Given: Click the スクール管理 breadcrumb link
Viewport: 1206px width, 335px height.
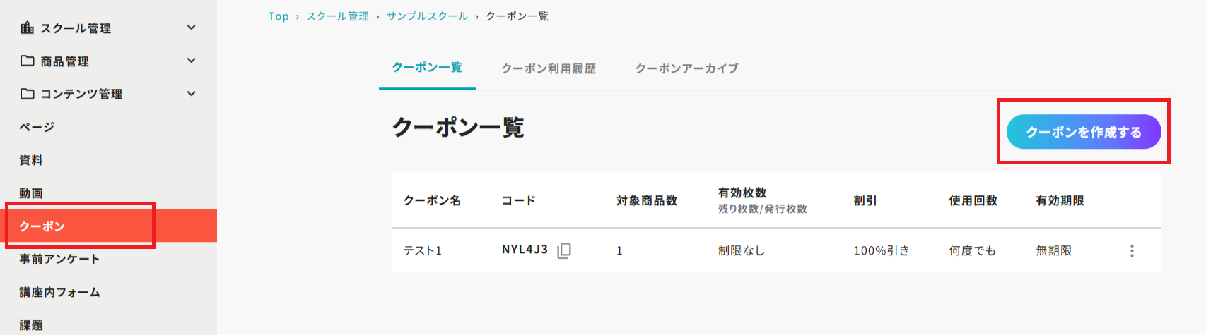Looking at the screenshot, I should click(337, 16).
